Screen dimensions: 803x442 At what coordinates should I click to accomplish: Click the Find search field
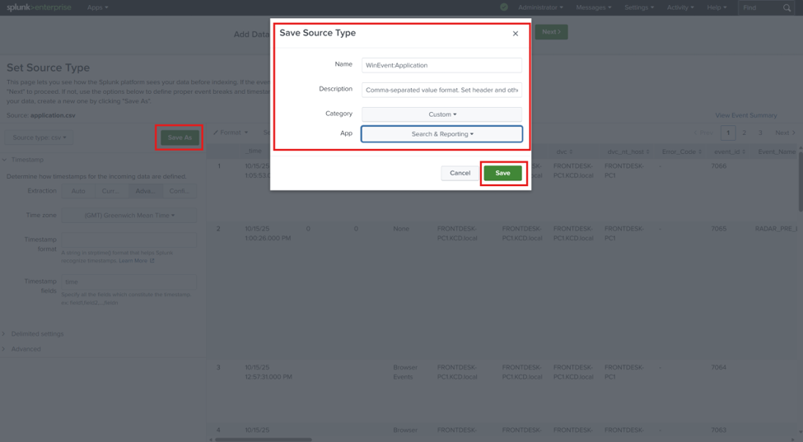(x=760, y=7)
